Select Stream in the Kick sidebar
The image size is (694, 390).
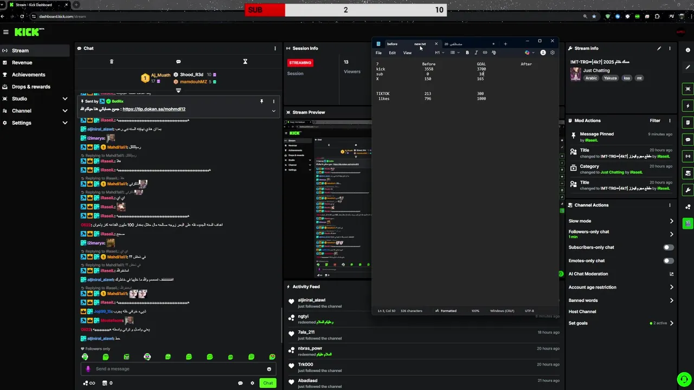(35, 50)
